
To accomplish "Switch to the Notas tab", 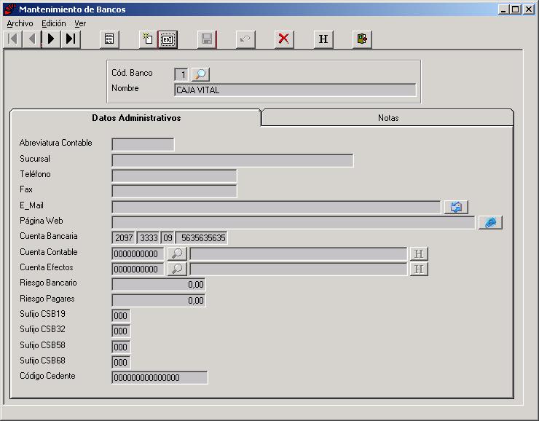I will (388, 118).
